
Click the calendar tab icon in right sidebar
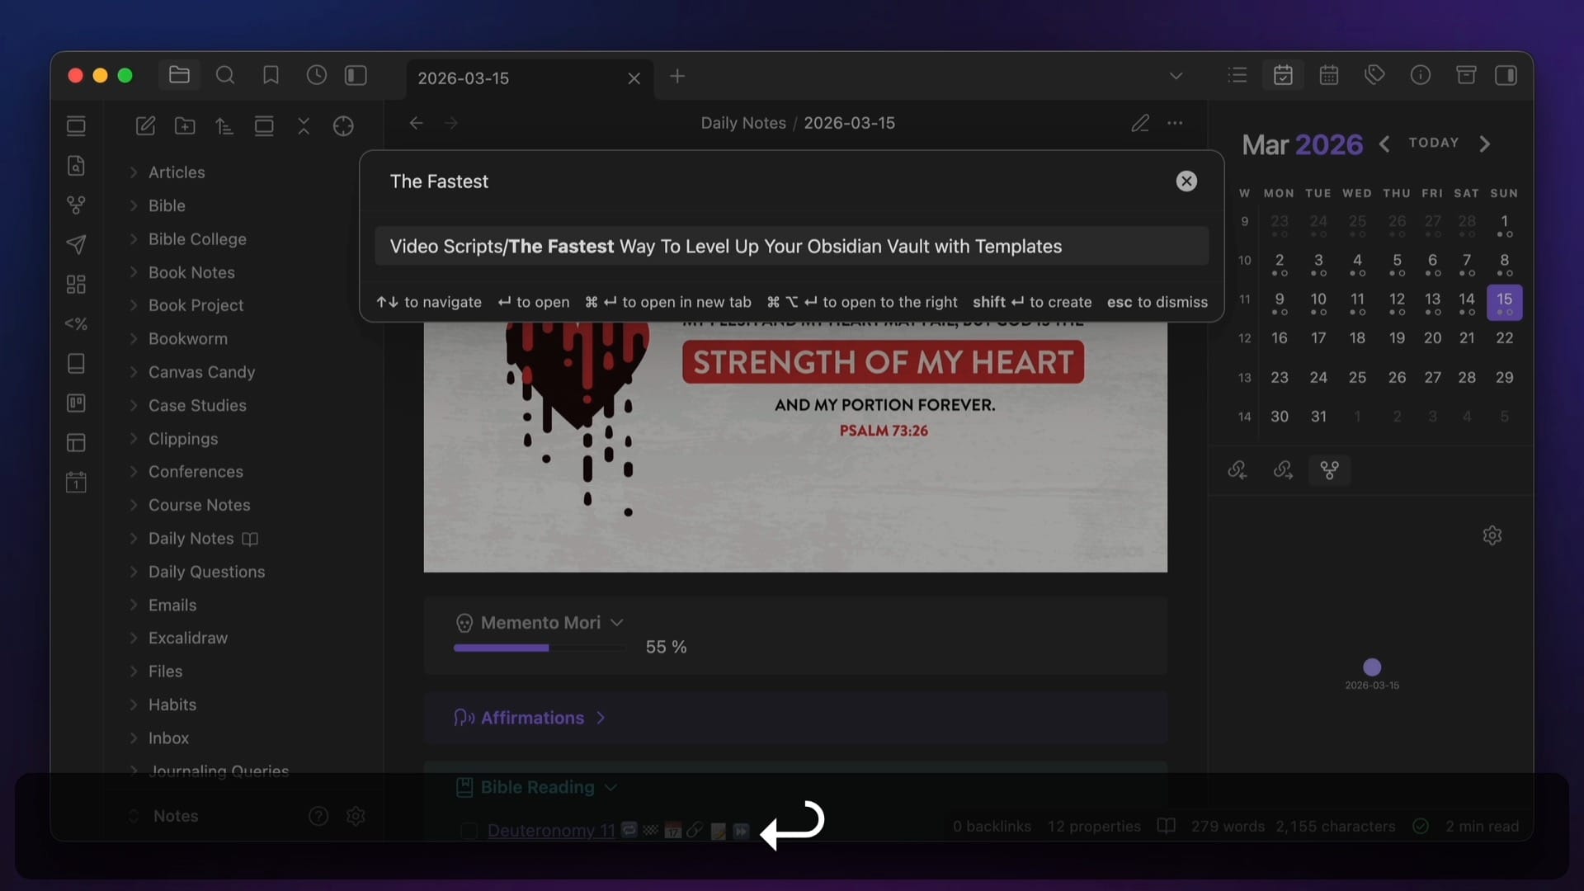pos(1283,75)
